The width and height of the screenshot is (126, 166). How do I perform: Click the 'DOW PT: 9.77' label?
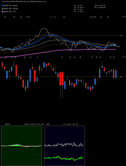coord(10,12)
